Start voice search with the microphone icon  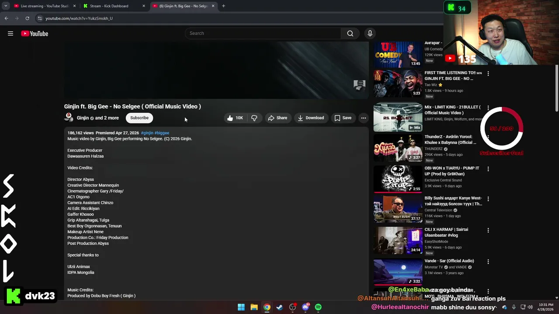pyautogui.click(x=370, y=34)
